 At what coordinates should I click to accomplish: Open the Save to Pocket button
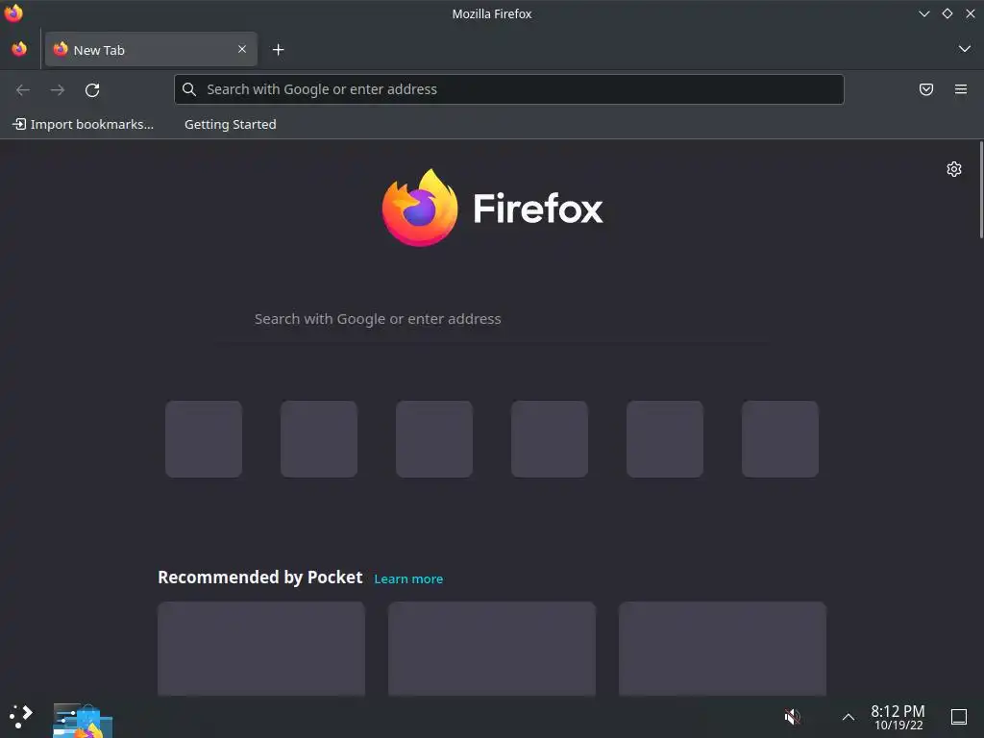click(x=926, y=89)
